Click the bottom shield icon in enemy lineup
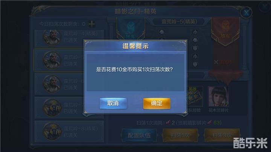The height and width of the screenshot is (152, 271). (x=195, y=64)
